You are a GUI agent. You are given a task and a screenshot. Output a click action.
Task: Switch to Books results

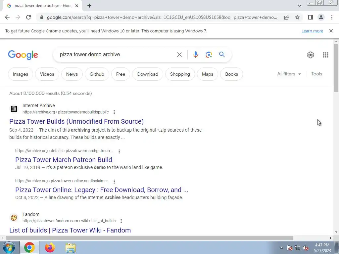[x=231, y=74]
